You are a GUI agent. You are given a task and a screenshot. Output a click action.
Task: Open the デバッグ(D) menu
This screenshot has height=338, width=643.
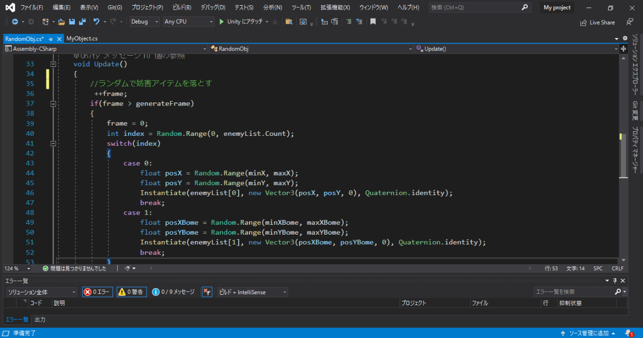tap(213, 8)
